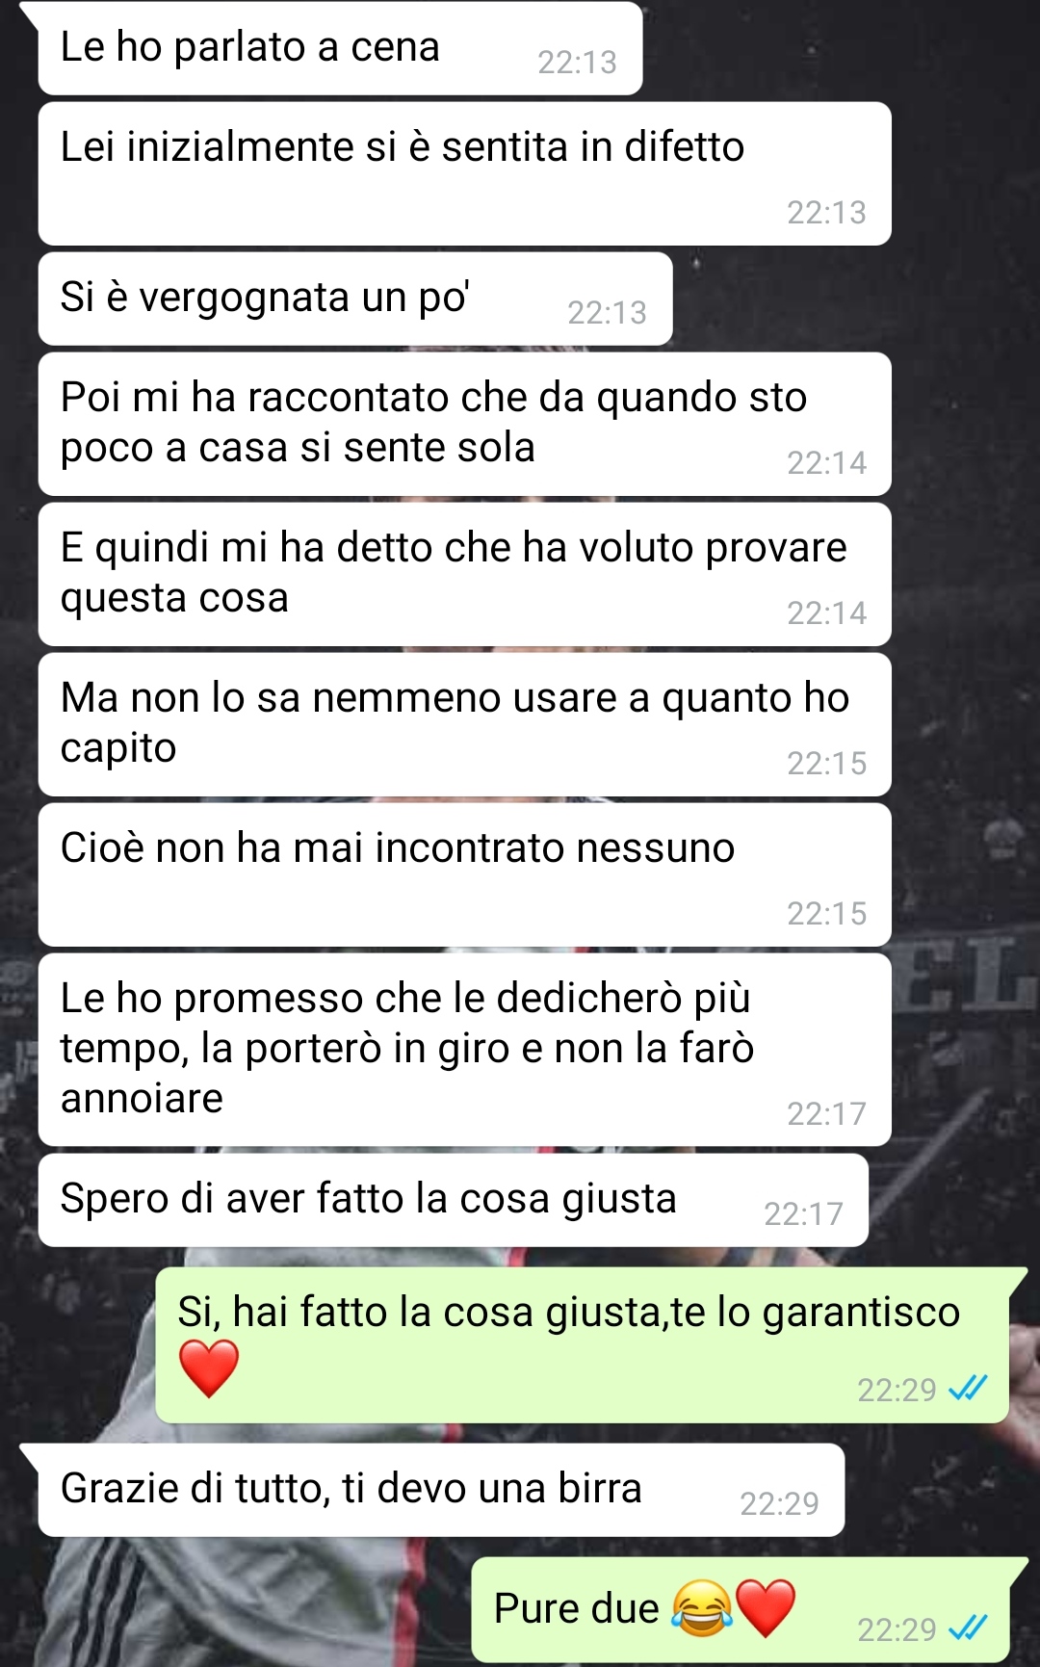The height and width of the screenshot is (1667, 1040).
Task: Tap the blue read ticks on 'hai fatto la cosa giusta'
Action: point(969,1388)
